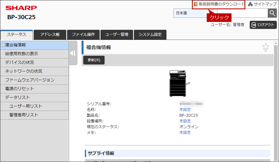This screenshot has width=279, height=162.
Task: Open the サイトマップ link
Action: click(265, 4)
